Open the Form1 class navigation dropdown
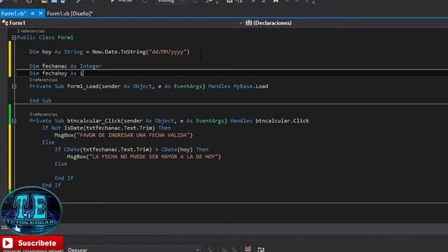This screenshot has width=448, height=252. pyautogui.click(x=241, y=23)
